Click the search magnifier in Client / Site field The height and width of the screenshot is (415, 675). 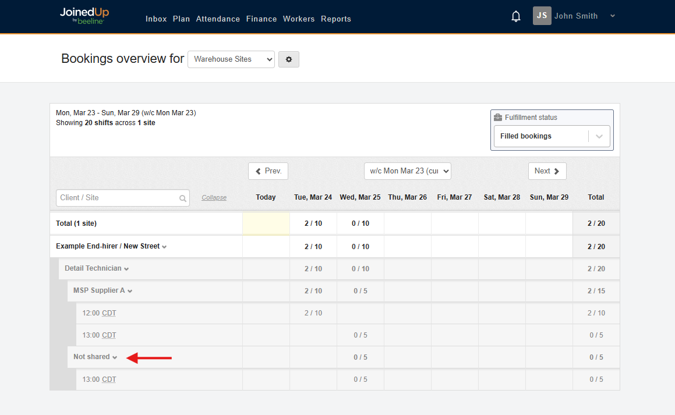coord(182,198)
